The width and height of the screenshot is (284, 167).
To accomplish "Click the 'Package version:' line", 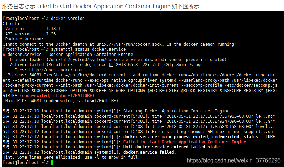I will pyautogui.click(x=24, y=39).
